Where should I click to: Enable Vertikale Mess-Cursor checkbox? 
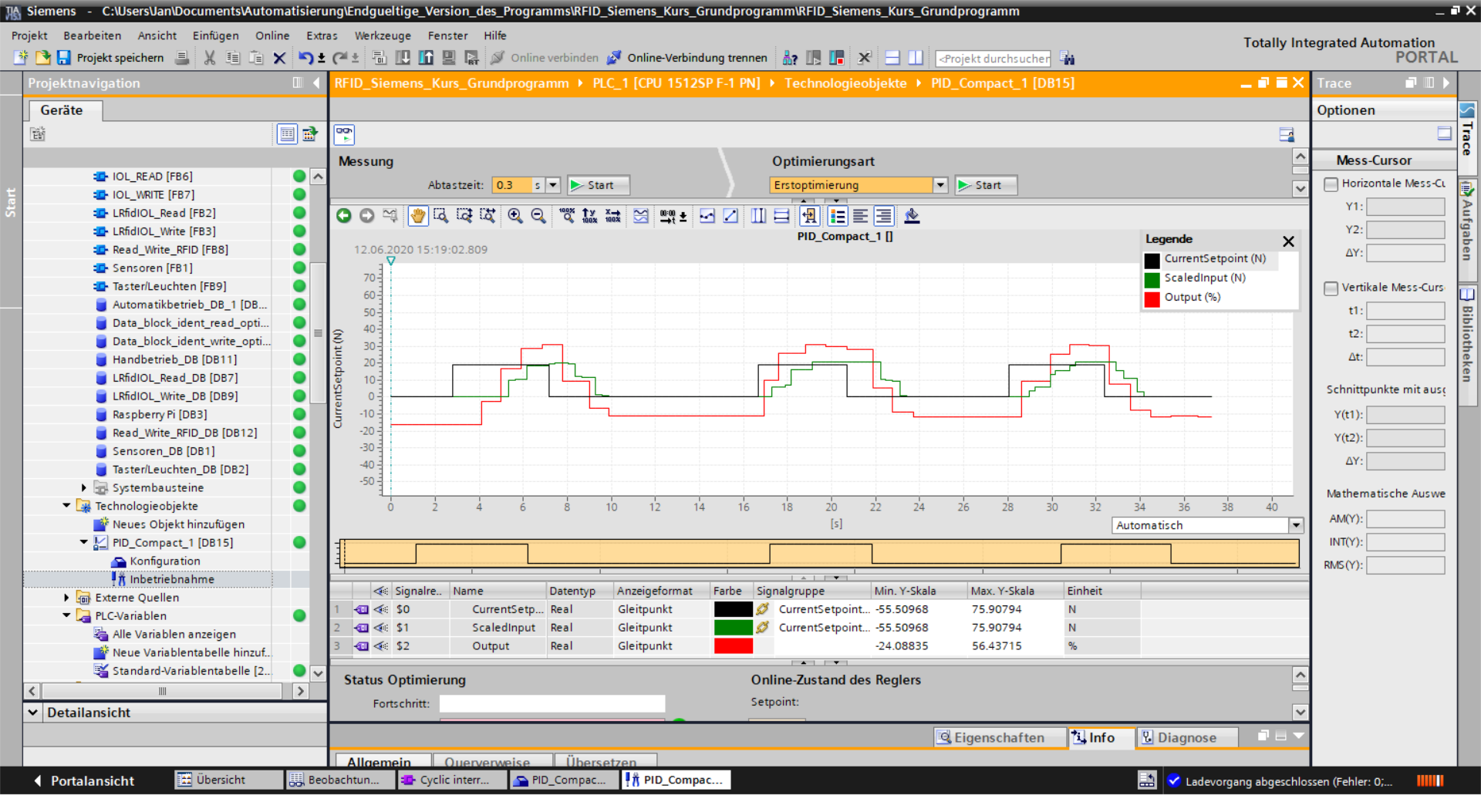click(x=1331, y=288)
